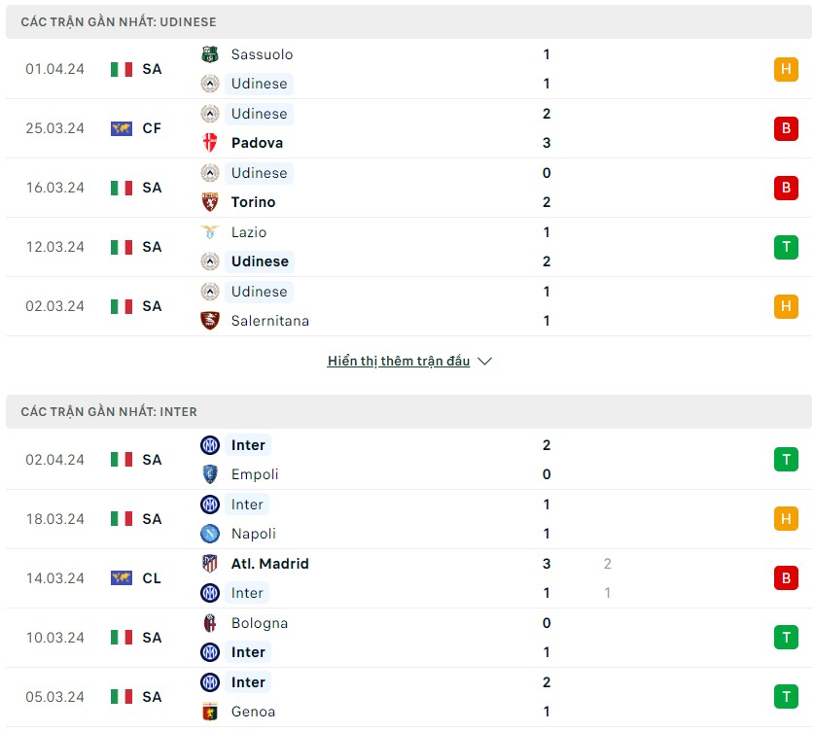Click the Atl. Madrid crest icon

[x=210, y=564]
